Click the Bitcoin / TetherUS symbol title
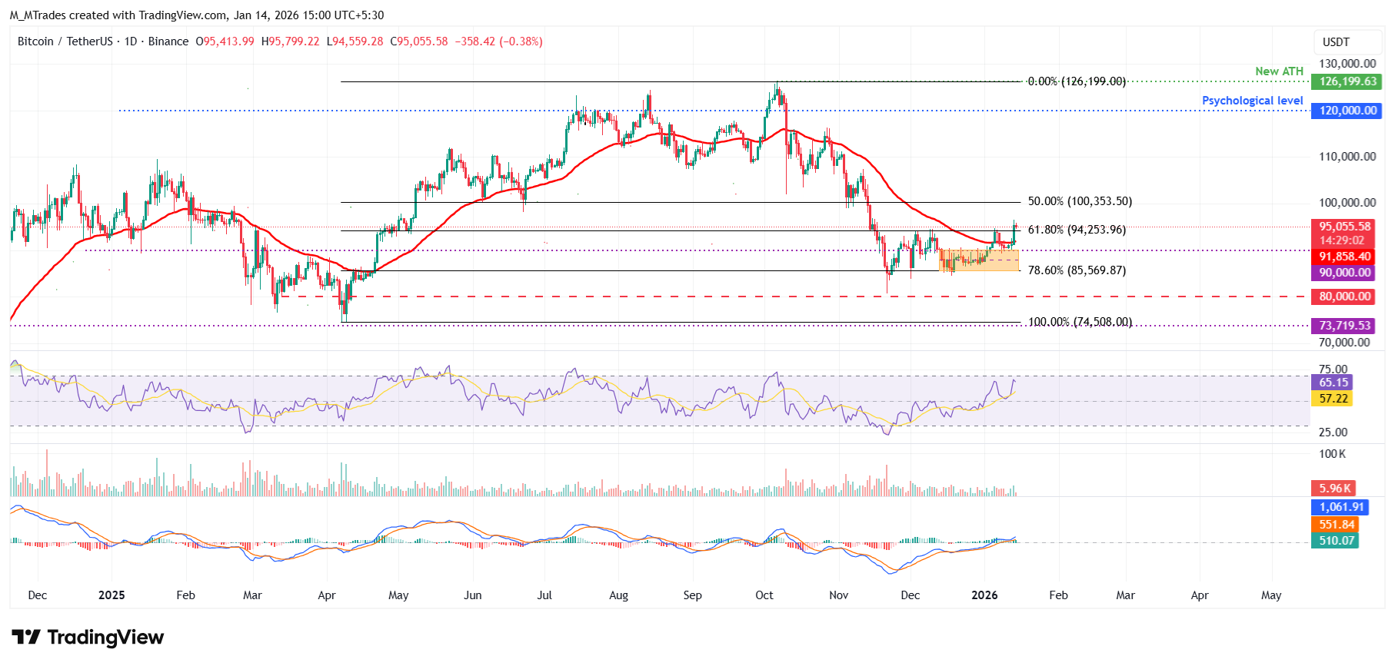The width and height of the screenshot is (1395, 666). click(65, 41)
